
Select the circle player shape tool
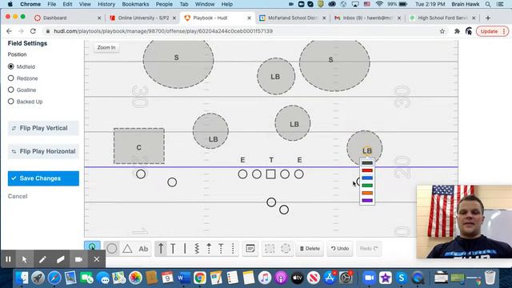[x=112, y=249]
